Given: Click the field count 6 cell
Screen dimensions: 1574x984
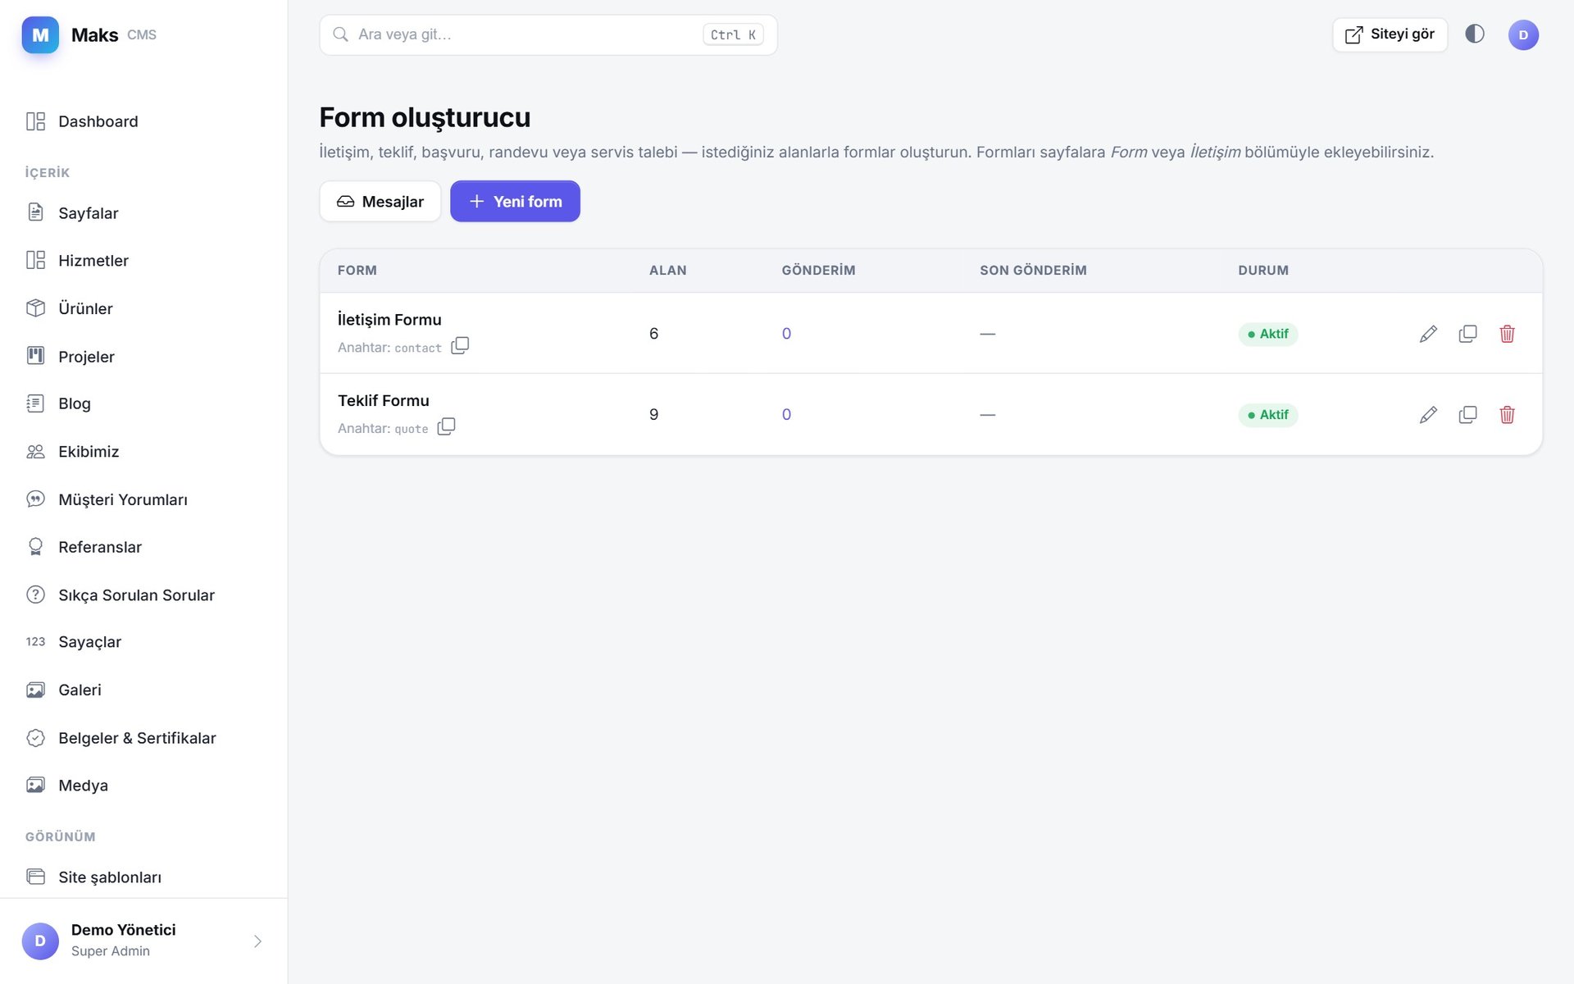Looking at the screenshot, I should coord(653,334).
